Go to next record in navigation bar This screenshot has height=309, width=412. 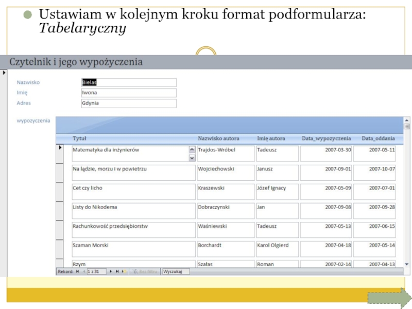(x=111, y=271)
